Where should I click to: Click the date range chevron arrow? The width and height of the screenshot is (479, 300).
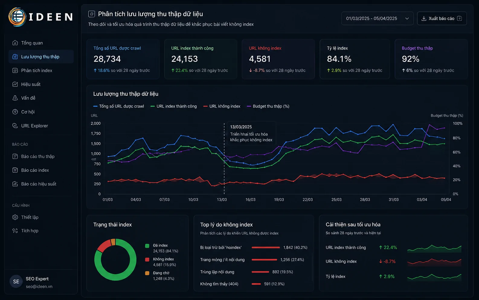(407, 18)
